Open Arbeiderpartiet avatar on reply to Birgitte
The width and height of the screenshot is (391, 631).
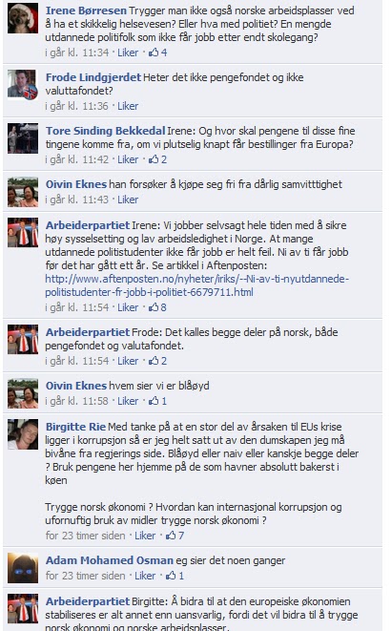tap(23, 608)
